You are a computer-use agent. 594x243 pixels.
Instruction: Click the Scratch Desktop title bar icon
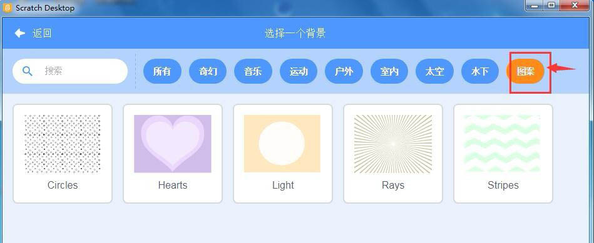pyautogui.click(x=7, y=7)
